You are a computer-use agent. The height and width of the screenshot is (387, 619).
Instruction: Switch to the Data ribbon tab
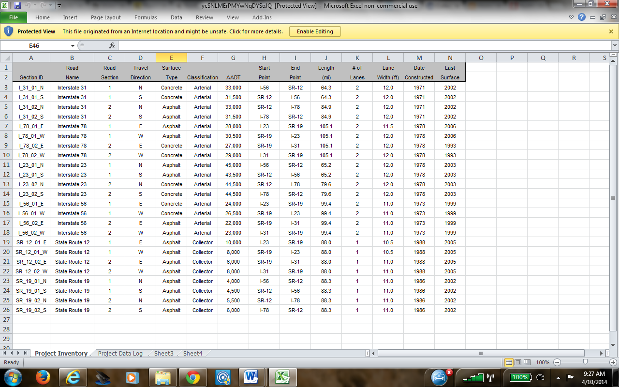177,17
